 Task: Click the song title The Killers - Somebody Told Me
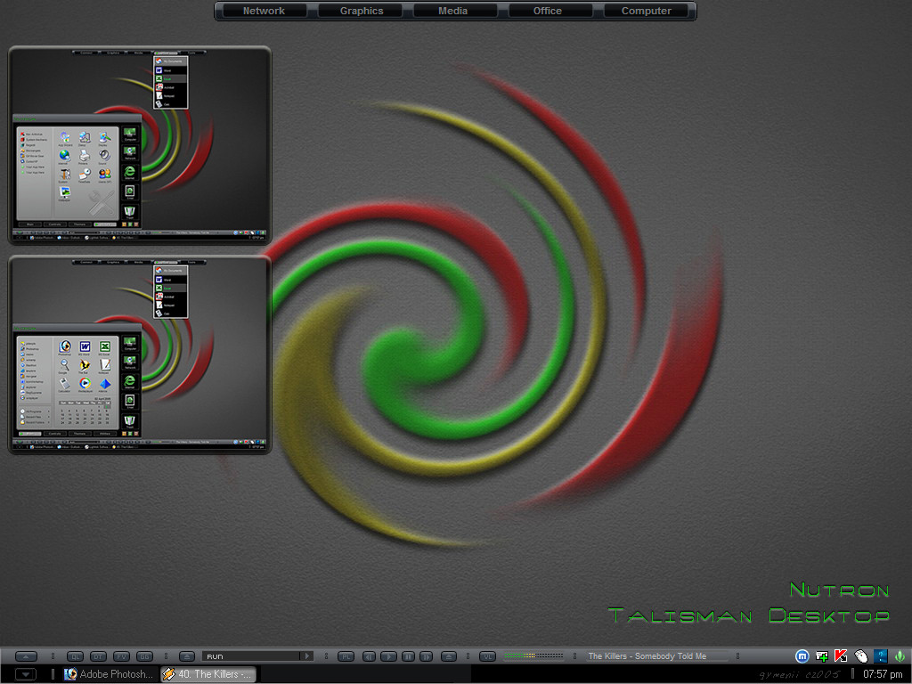(x=647, y=656)
